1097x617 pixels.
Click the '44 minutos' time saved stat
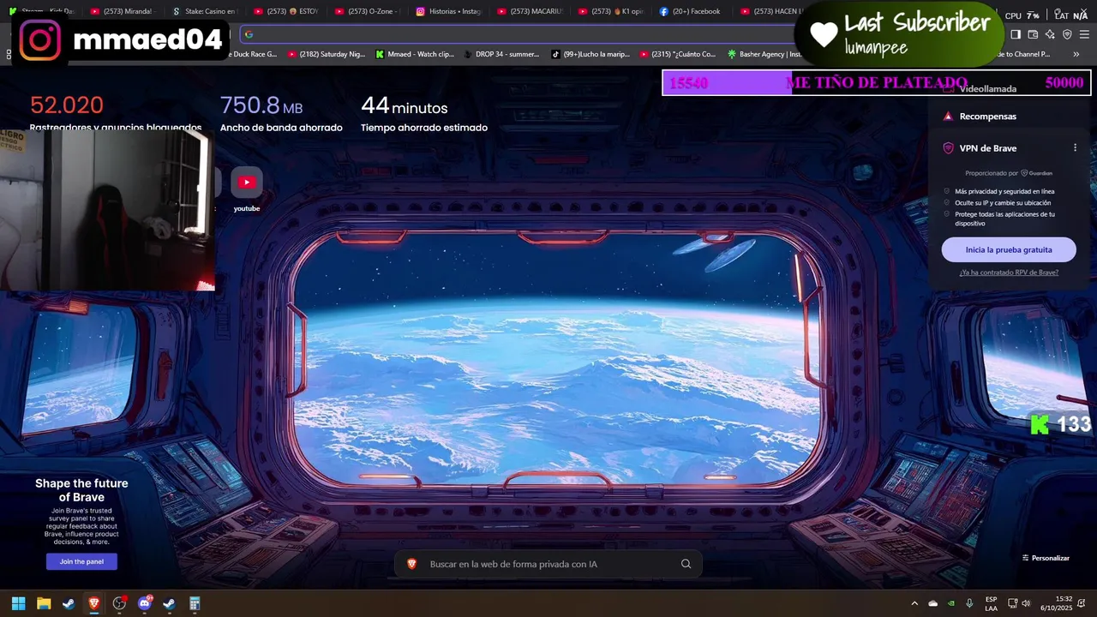(405, 105)
